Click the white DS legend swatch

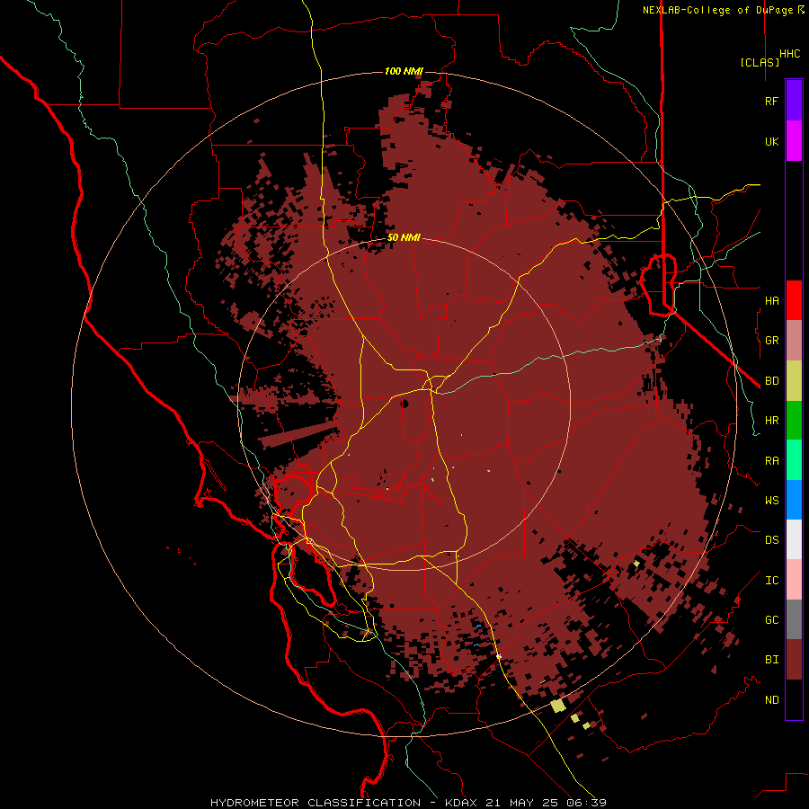pos(794,539)
